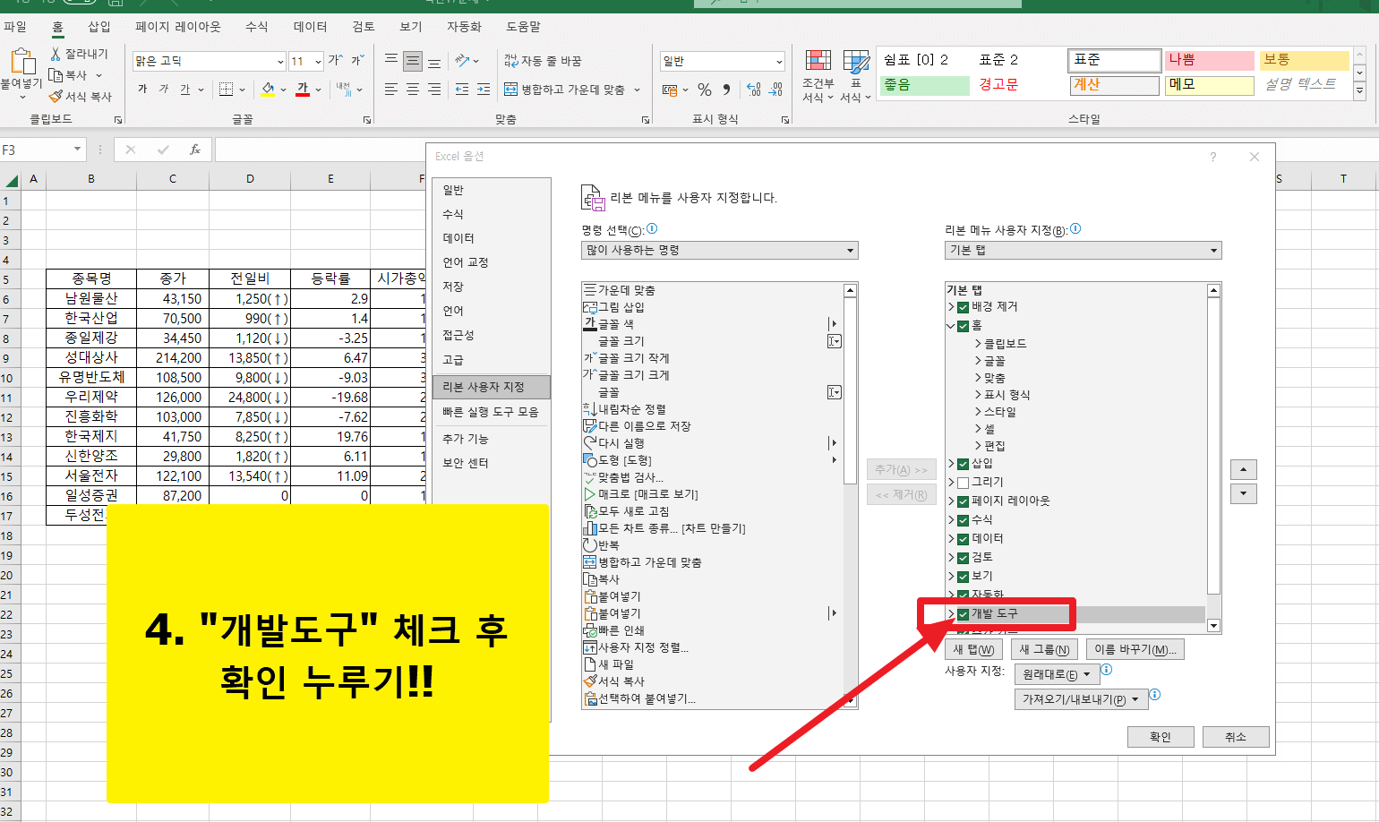1379x822 pixels.
Task: Select 빠른 실행 도구 모음 in the options sidebar
Action: pos(491,412)
